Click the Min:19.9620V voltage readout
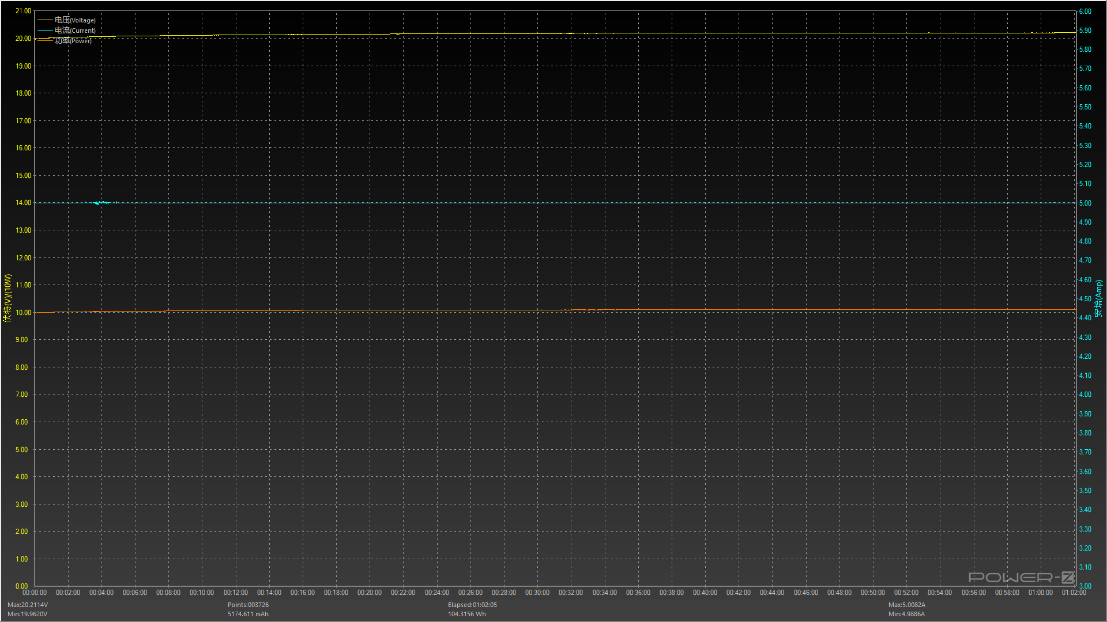Screen dimensions: 1107x622 click(x=27, y=614)
